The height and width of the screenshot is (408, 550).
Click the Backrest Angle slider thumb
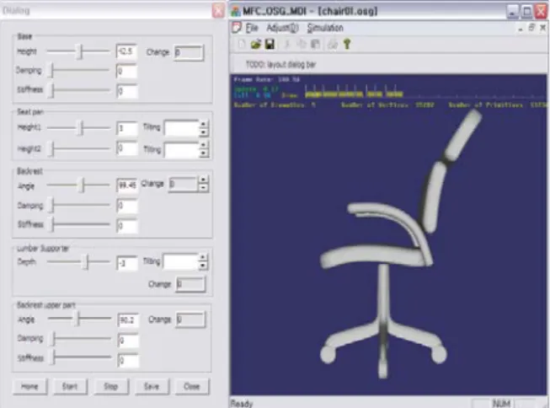pyautogui.click(x=82, y=185)
